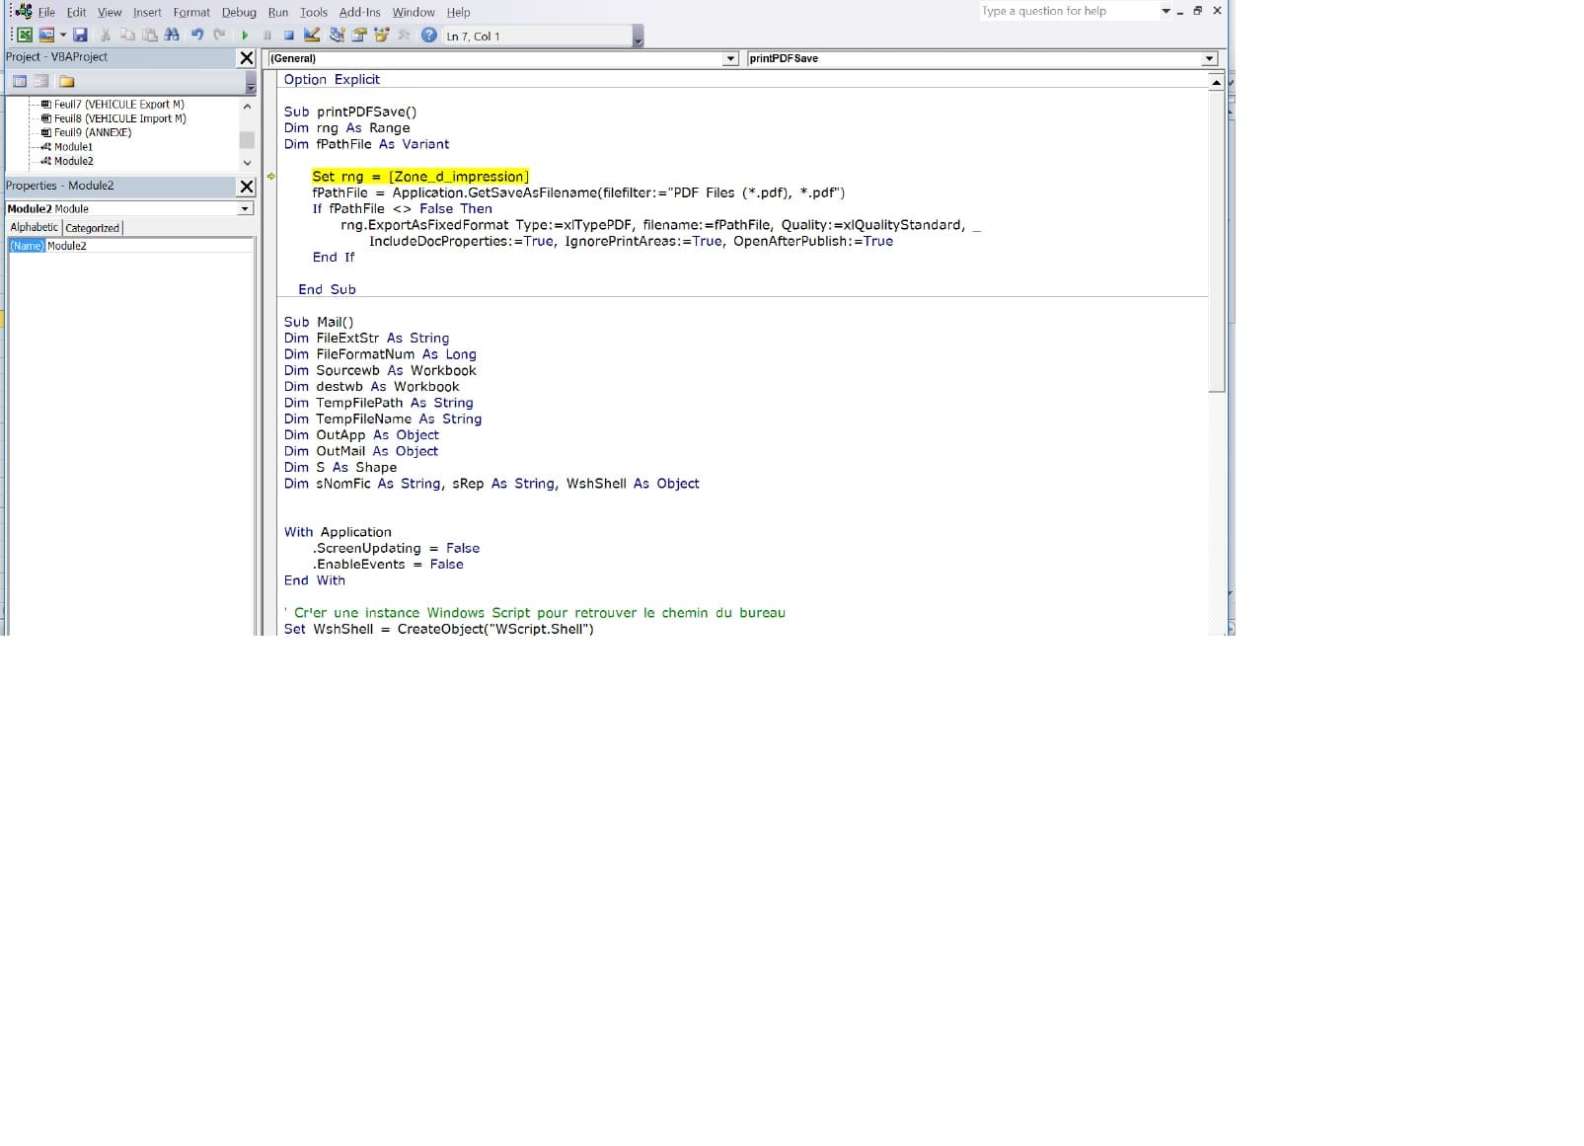The width and height of the screenshot is (1584, 1146).
Task: Open the help question box dropdown arrow
Action: (x=1166, y=11)
